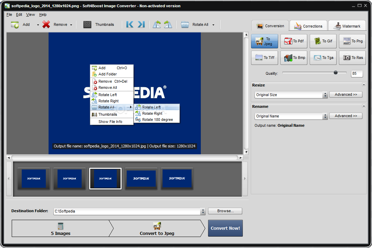Select the To Bmp format button
Screen dimensions: 372x248
[x=294, y=58]
